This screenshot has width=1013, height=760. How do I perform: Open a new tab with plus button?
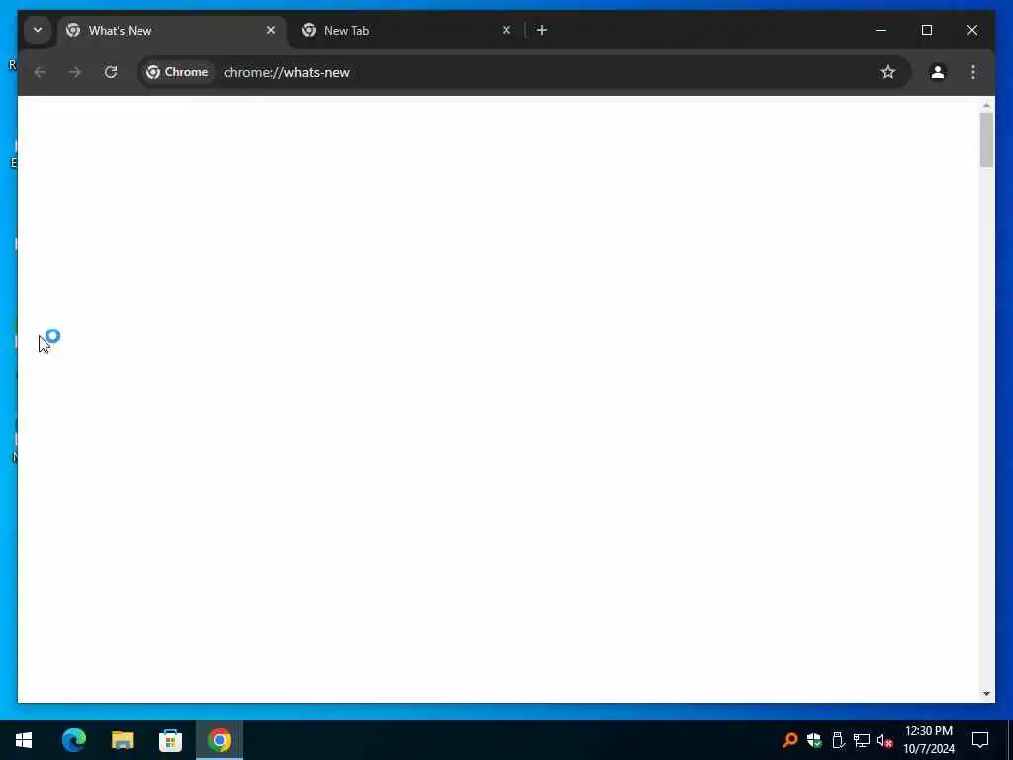(x=542, y=30)
